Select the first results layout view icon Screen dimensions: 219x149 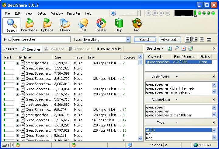point(188,39)
